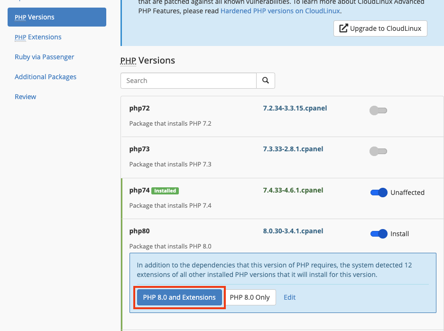Viewport: 444px width, 331px height.
Task: Click the Edit link for php80
Action: [289, 297]
